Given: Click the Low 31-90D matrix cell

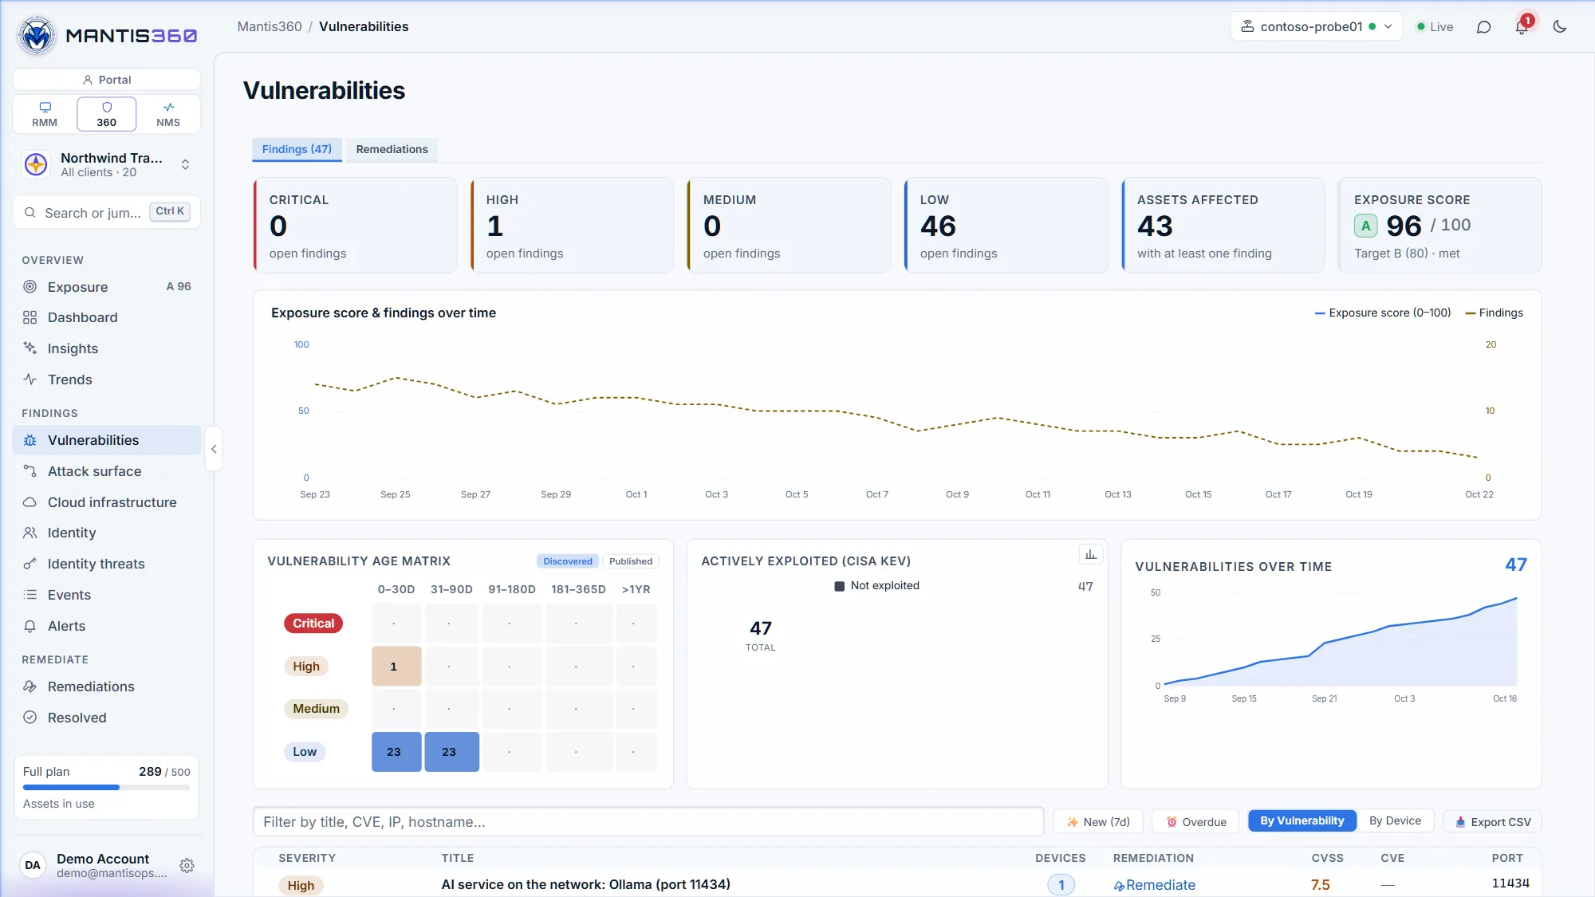Looking at the screenshot, I should pos(451,752).
